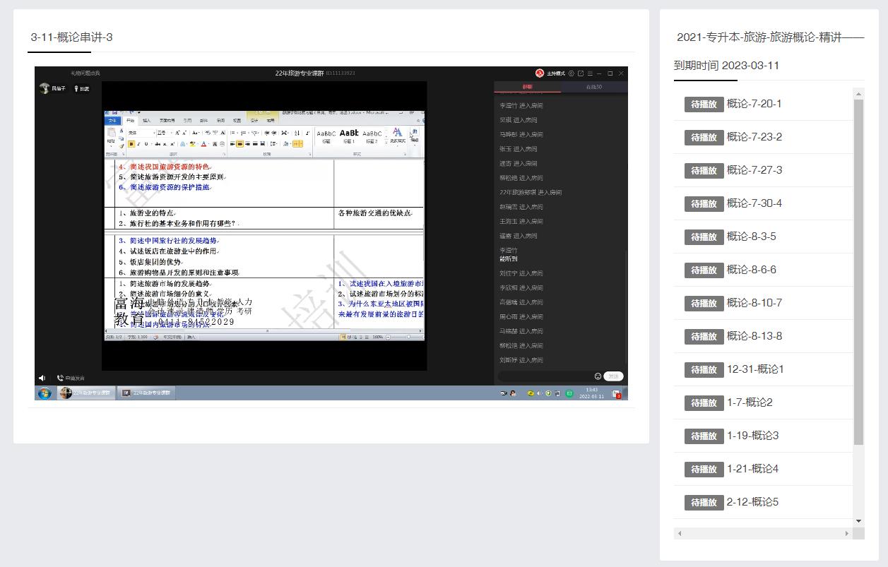The height and width of the screenshot is (567, 888).
Task: Switch to the 在线30 tab in chat panel
Action: (x=594, y=87)
